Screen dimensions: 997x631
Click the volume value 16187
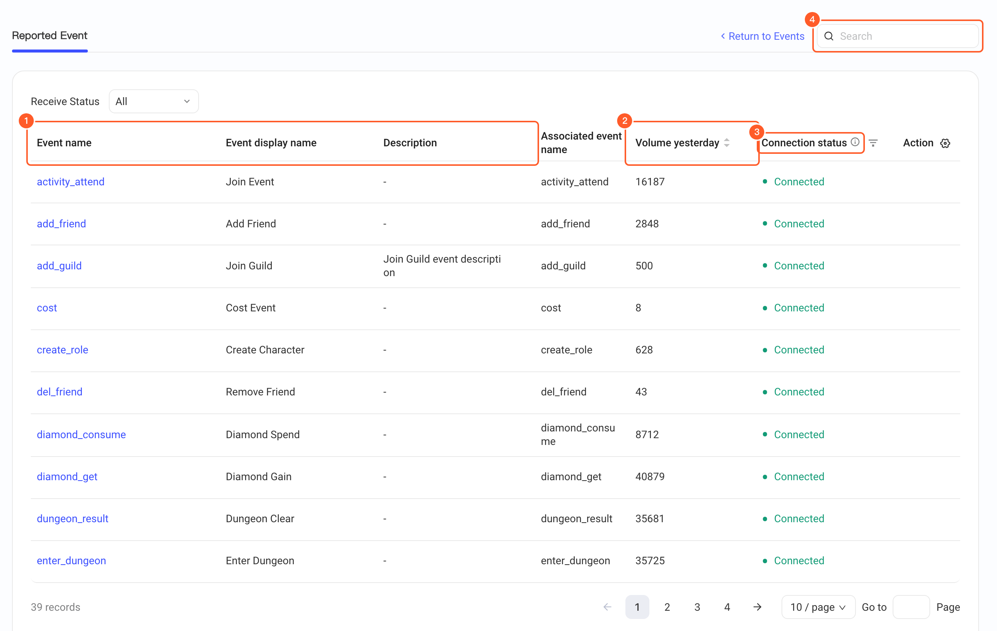pos(650,182)
